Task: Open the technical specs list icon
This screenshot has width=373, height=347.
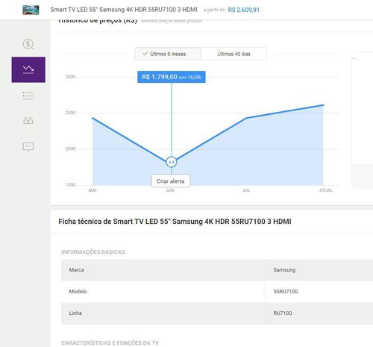Action: (28, 96)
